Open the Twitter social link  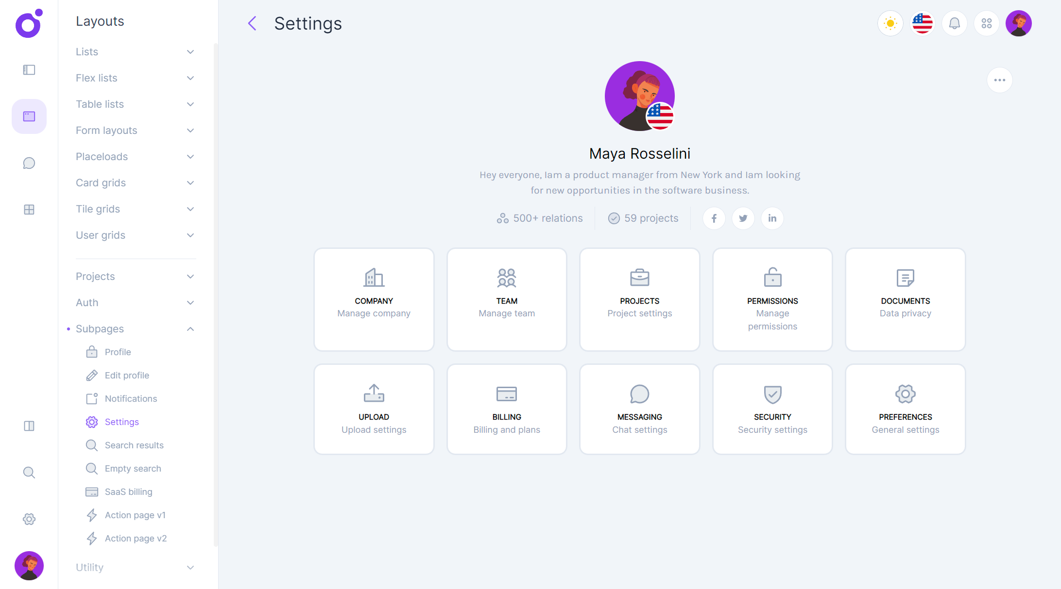[x=743, y=218]
